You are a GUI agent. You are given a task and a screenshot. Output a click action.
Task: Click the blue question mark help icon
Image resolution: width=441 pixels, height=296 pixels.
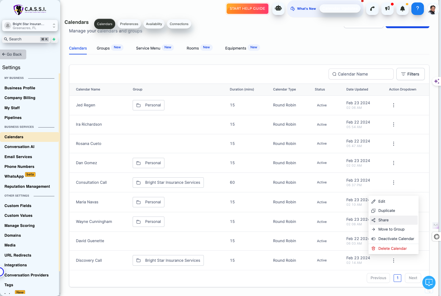coord(417,9)
